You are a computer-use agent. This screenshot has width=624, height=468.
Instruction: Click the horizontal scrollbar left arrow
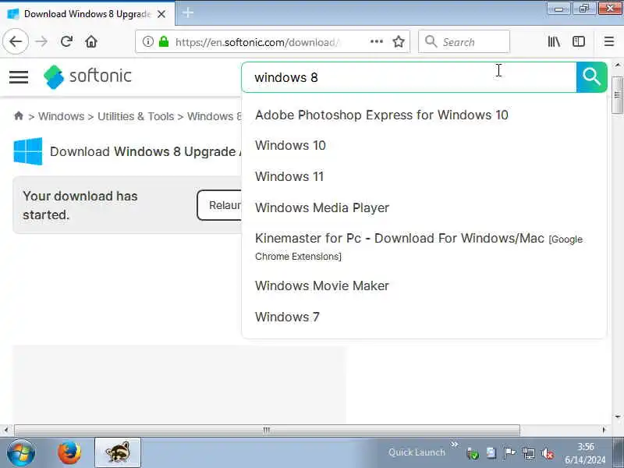tap(6, 431)
